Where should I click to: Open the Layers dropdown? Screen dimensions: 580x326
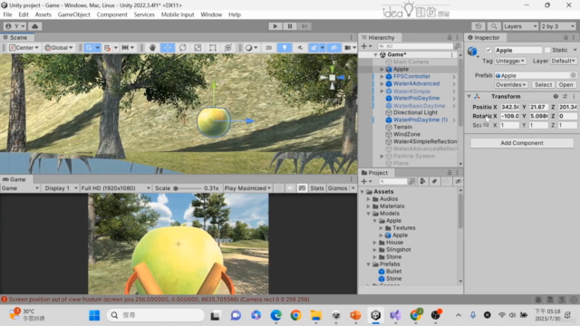[x=520, y=26]
